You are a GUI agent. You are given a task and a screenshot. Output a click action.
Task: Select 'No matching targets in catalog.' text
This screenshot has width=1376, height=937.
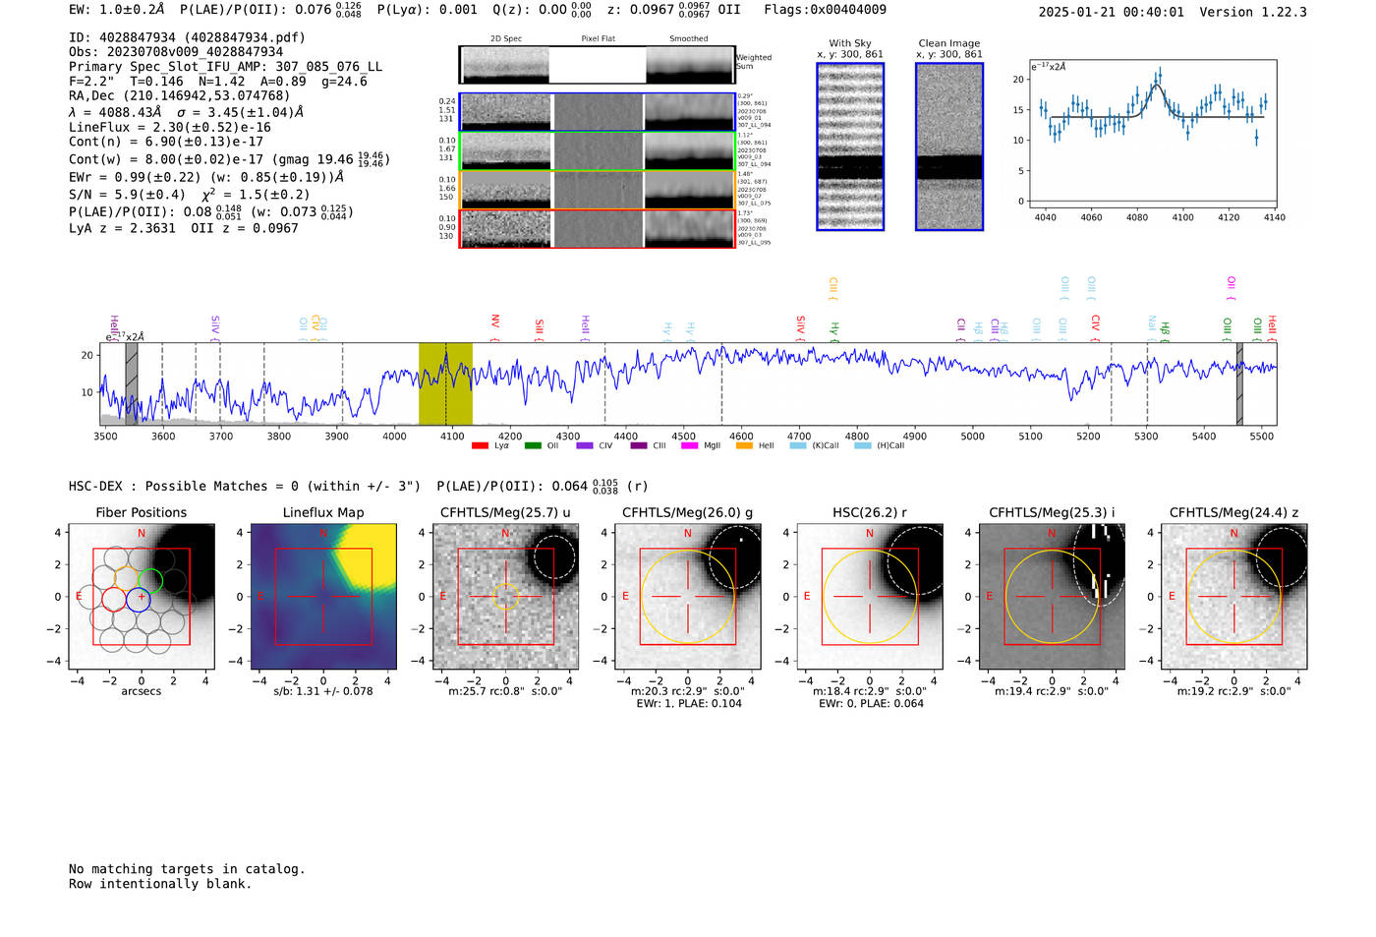click(187, 869)
